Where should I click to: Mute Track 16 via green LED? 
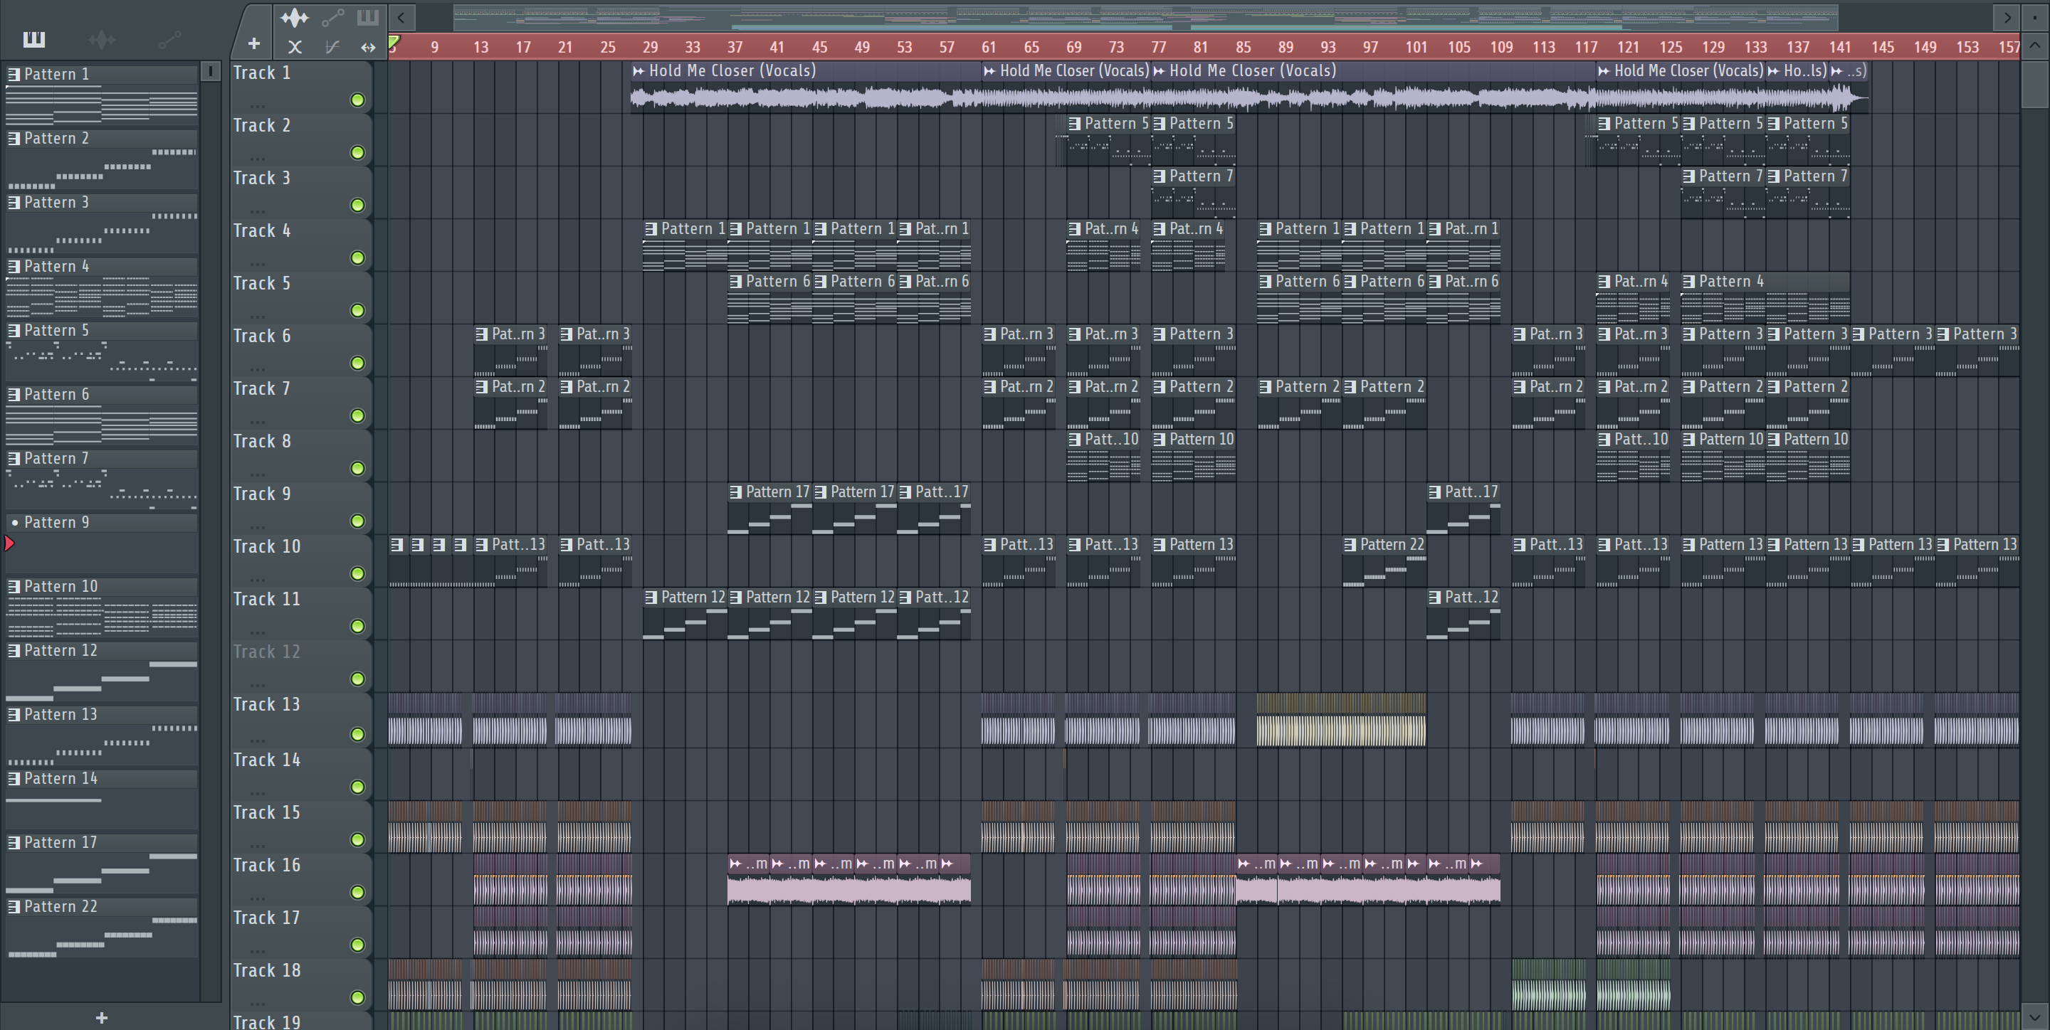tap(357, 893)
